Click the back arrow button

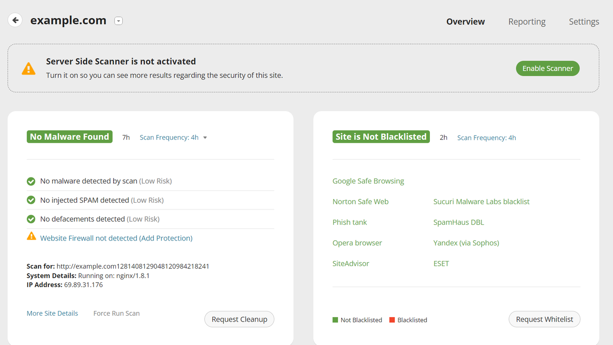point(15,20)
